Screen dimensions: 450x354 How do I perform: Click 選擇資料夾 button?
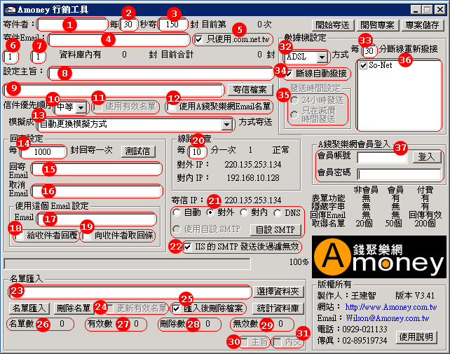(x=278, y=292)
